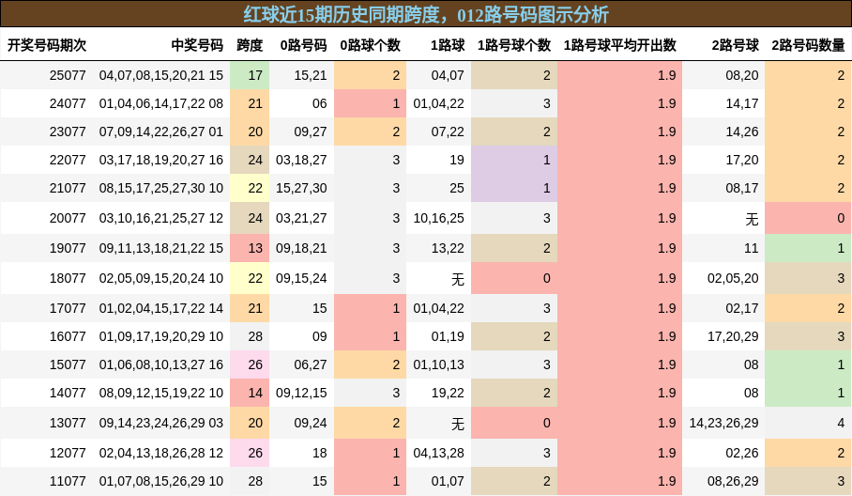Image resolution: width=852 pixels, height=496 pixels.
Task: Select 1路球 无 cell in row 18077
Action: [x=458, y=279]
